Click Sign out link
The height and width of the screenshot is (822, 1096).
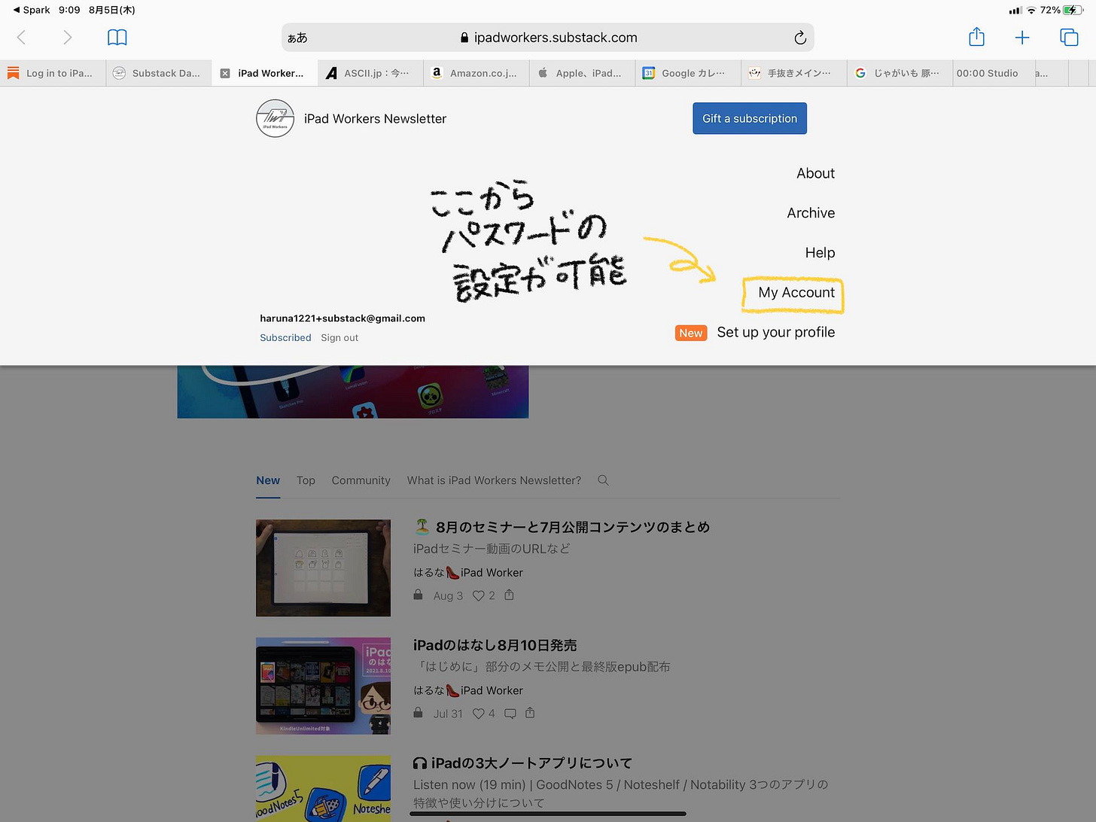point(339,338)
